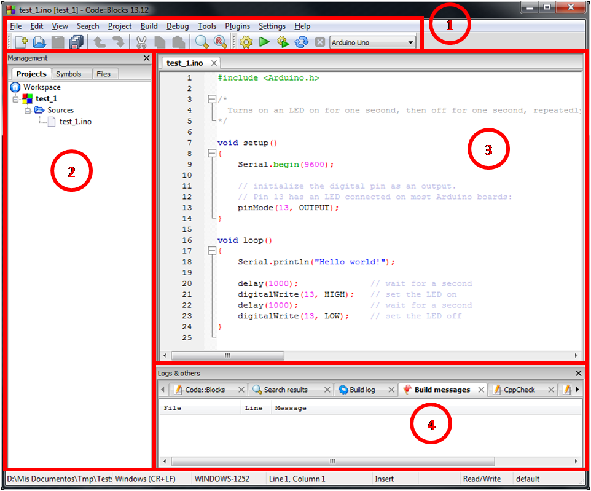
Task: Open the Search menu
Action: 88,26
